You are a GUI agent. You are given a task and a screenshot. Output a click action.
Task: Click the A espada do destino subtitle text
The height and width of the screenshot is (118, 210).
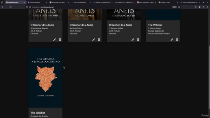pos(39,116)
